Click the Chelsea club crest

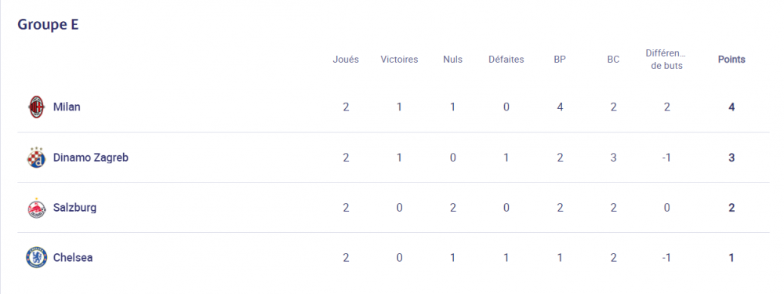point(37,257)
